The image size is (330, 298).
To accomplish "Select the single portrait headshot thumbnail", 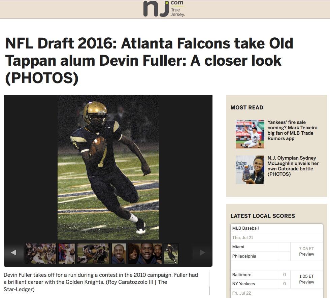I will (x=119, y=253).
